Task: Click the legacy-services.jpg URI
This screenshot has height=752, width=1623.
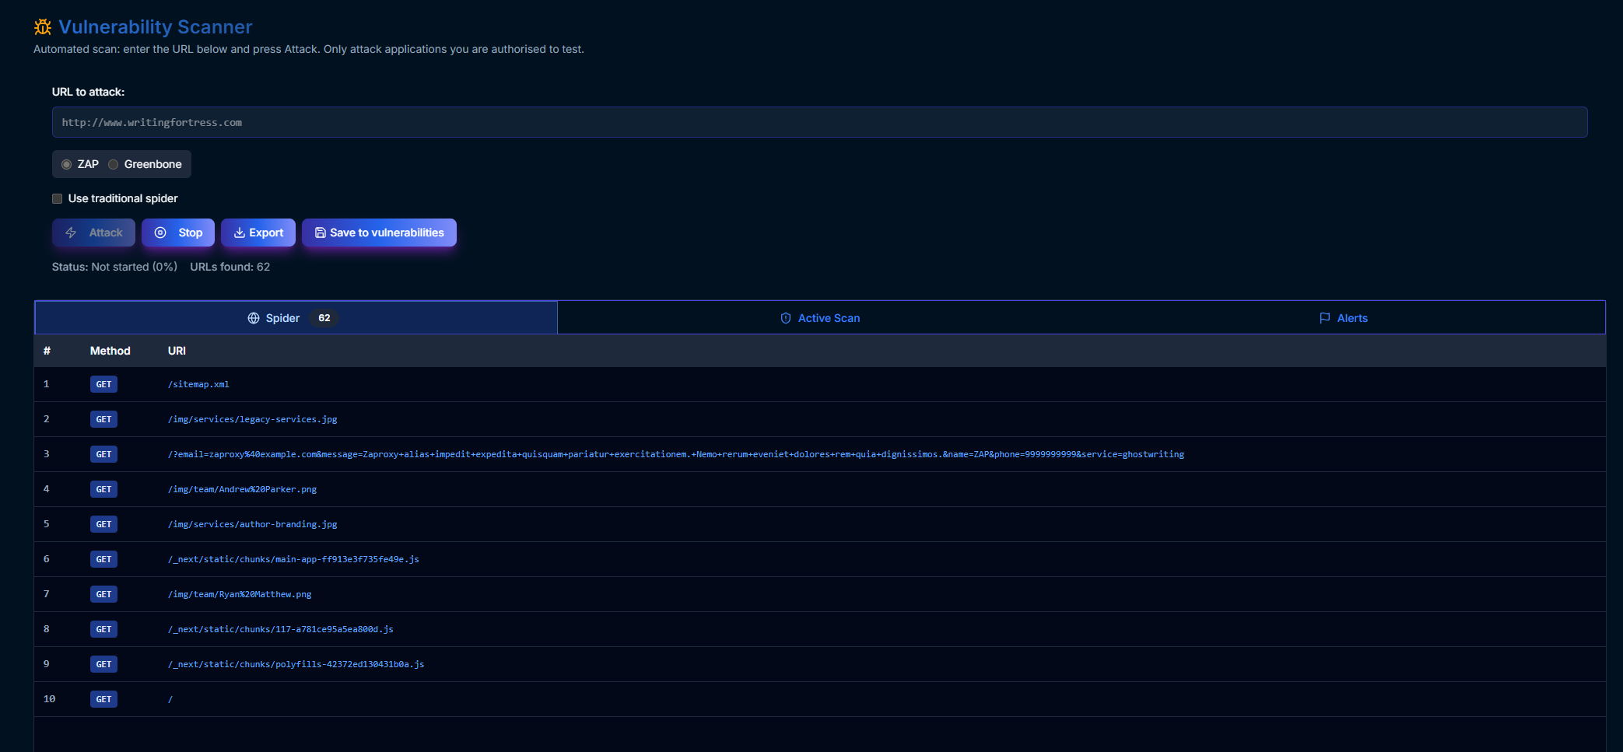Action: (253, 419)
